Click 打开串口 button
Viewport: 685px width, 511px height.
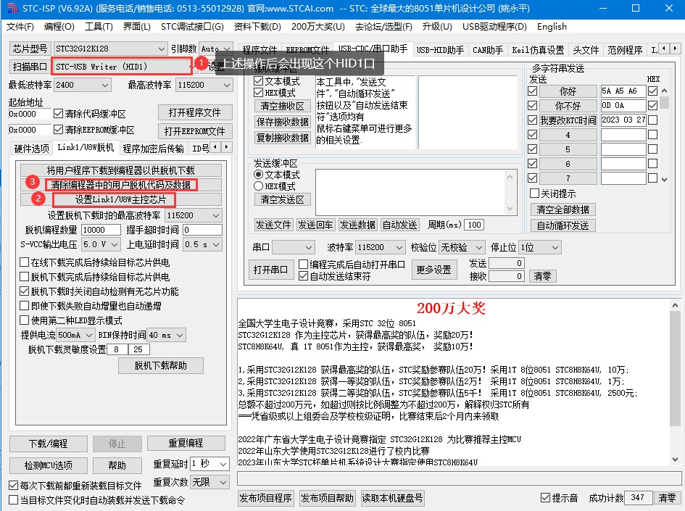(270, 270)
